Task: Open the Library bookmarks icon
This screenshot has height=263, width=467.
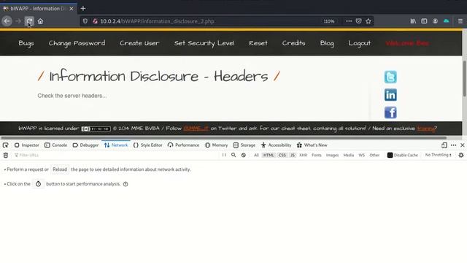Action: click(413, 21)
